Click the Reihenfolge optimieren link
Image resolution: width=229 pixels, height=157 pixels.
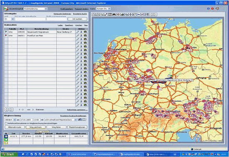[x=77, y=110]
